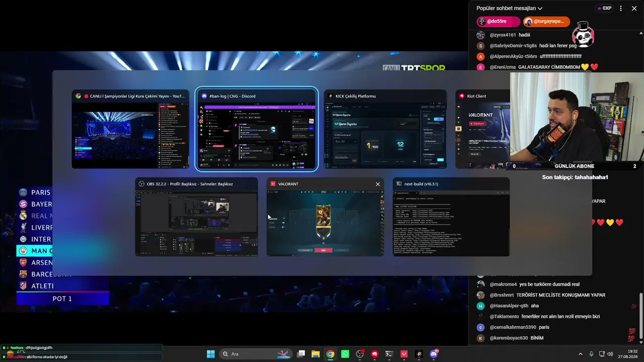Click the up arrow of the chat scrollbar

(x=640, y=33)
